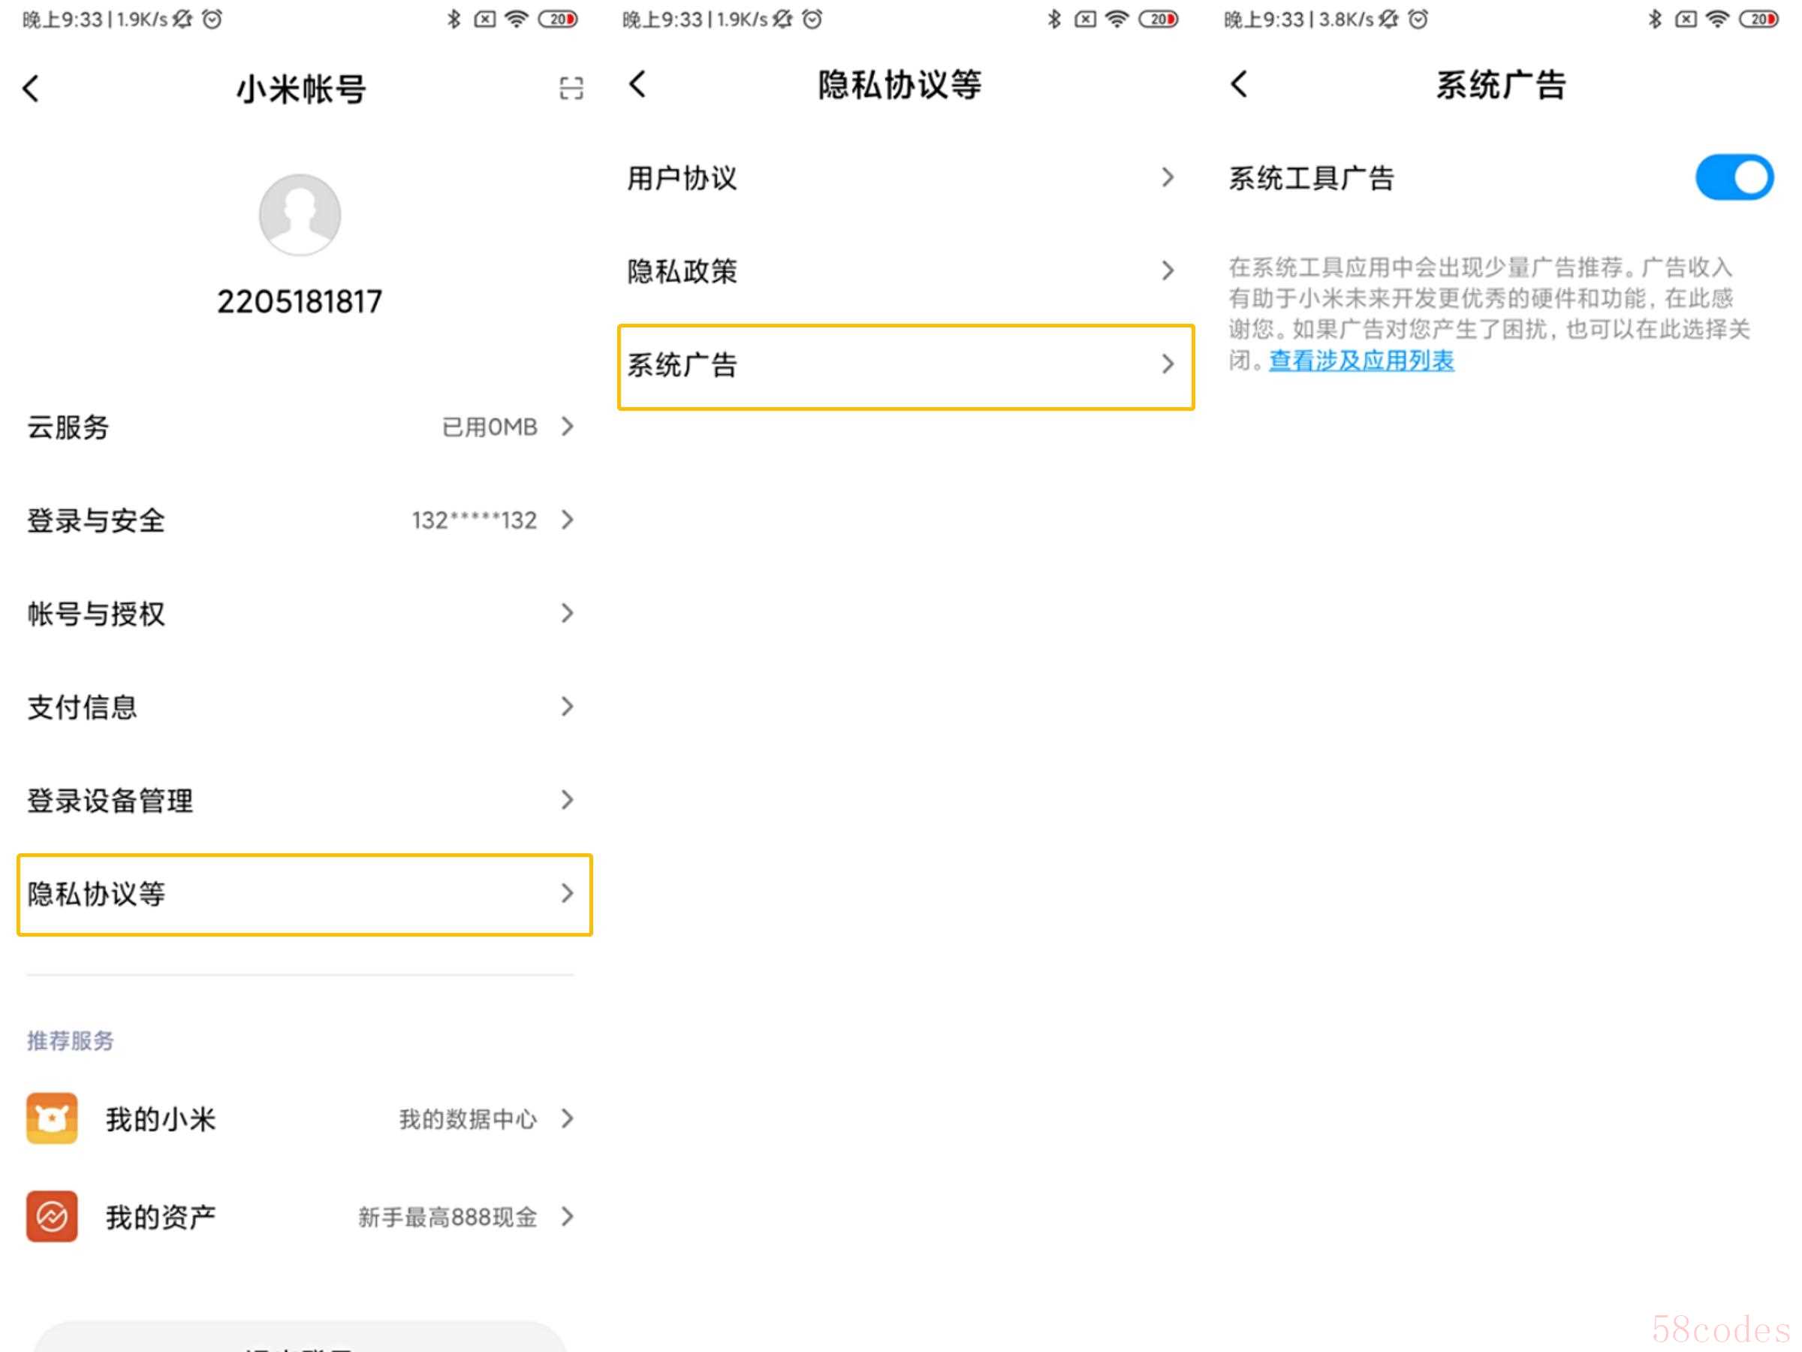
Task: Tap the profile avatar picture
Action: (x=300, y=215)
